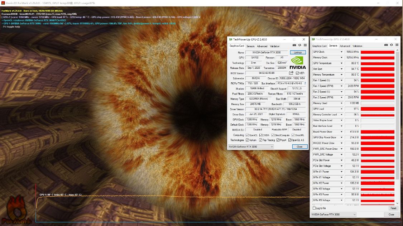Image resolution: width=403 pixels, height=226 pixels.
Task: Toggle the PhysX checkbox
Action: click(278, 140)
